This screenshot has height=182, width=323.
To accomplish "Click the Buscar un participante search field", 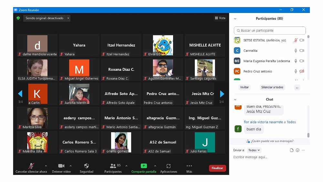I will click(x=270, y=30).
